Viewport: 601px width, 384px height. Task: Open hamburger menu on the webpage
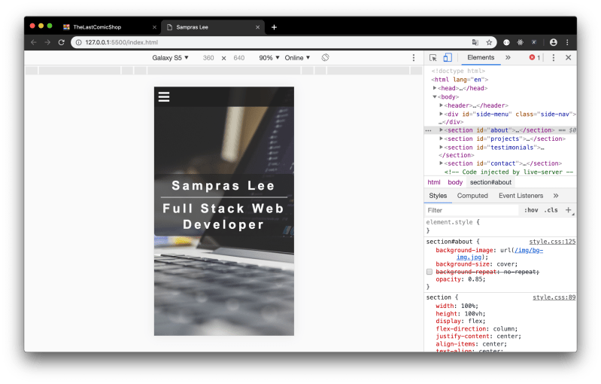164,96
